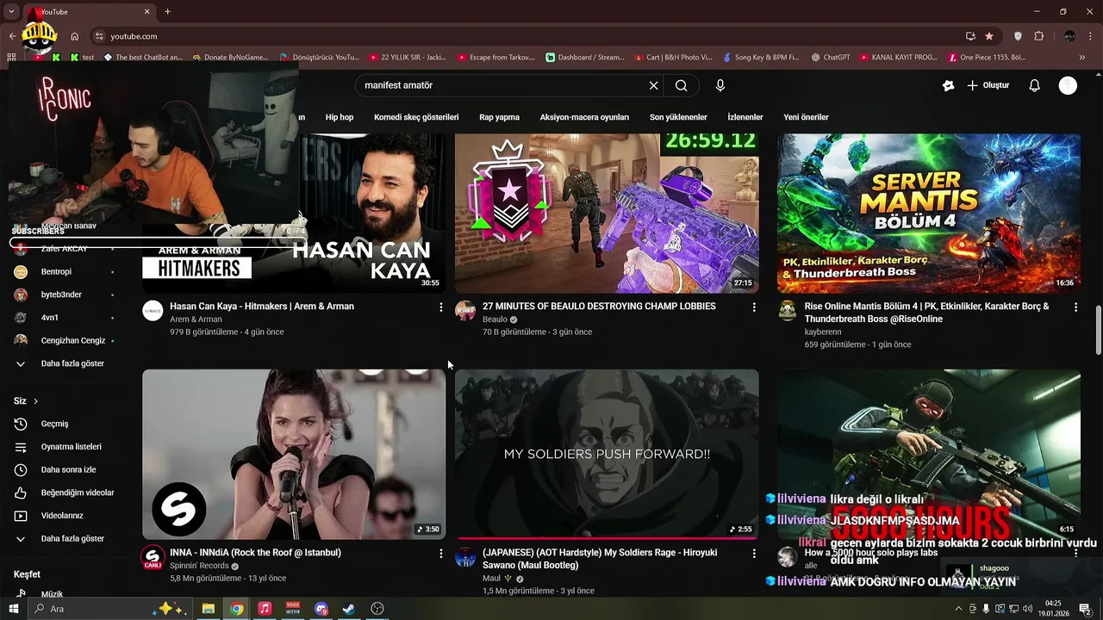This screenshot has width=1103, height=620.
Task: Select the Rap yapma chip
Action: 499,117
